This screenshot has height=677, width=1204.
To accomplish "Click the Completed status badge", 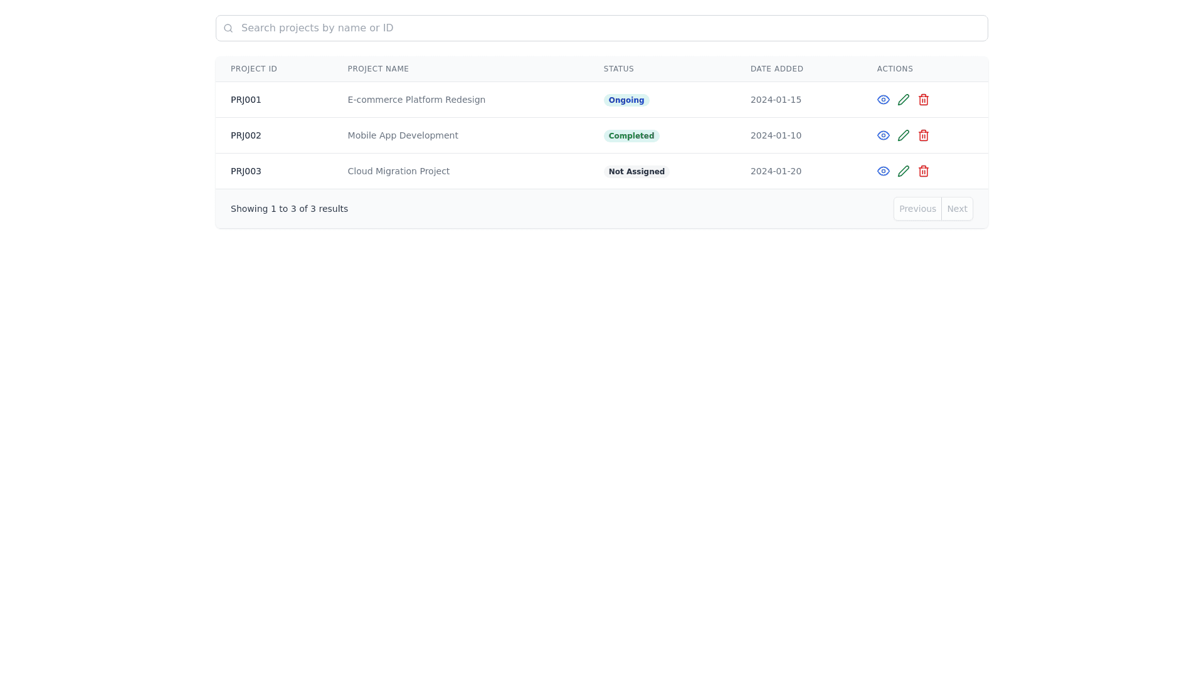I will [631, 136].
